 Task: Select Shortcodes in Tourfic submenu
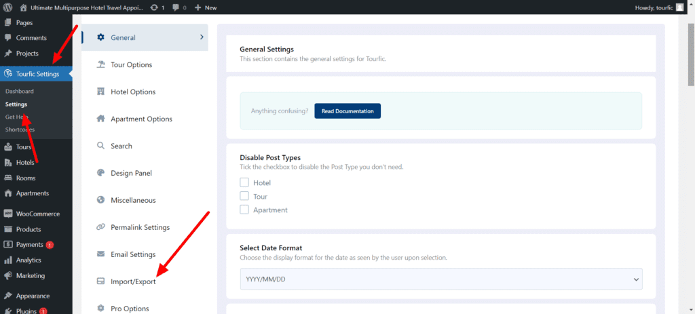coord(20,130)
